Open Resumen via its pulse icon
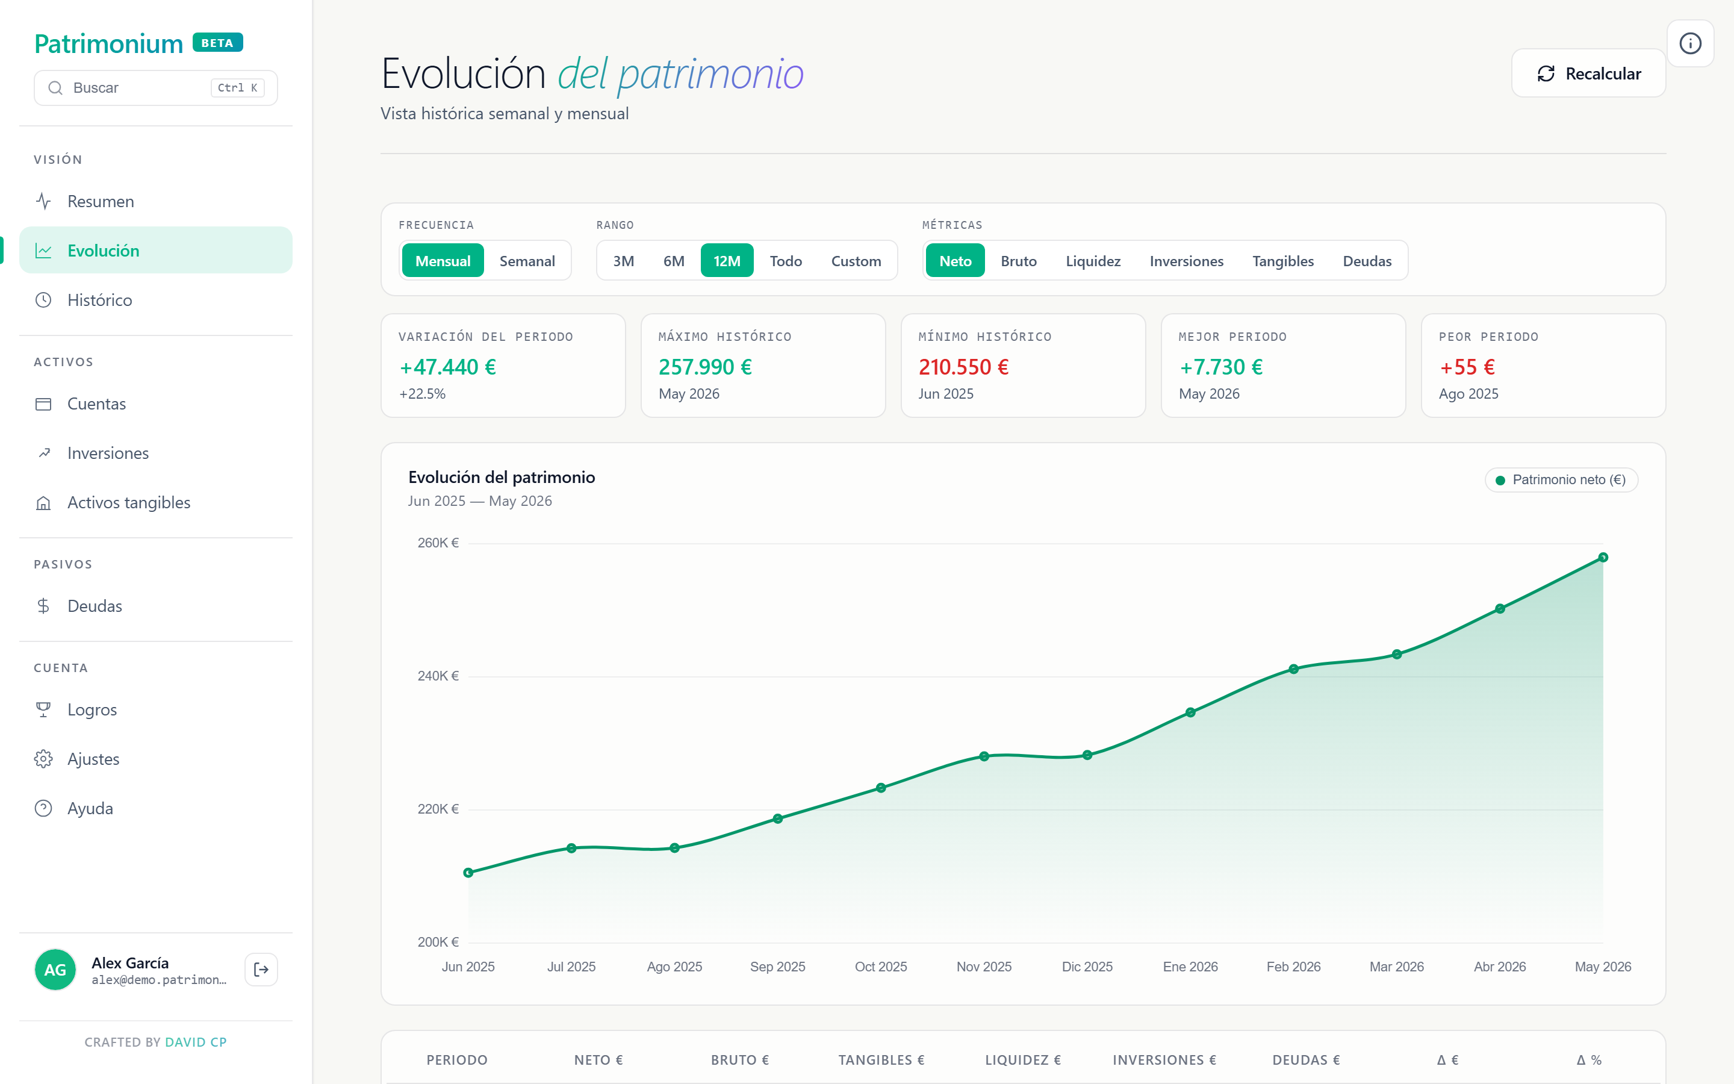This screenshot has height=1084, width=1734. point(44,202)
